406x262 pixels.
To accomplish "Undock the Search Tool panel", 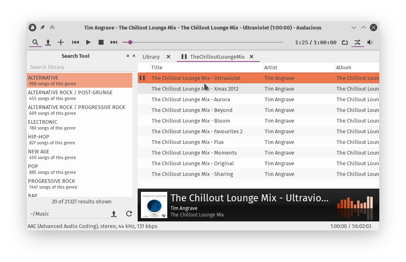I will [128, 56].
